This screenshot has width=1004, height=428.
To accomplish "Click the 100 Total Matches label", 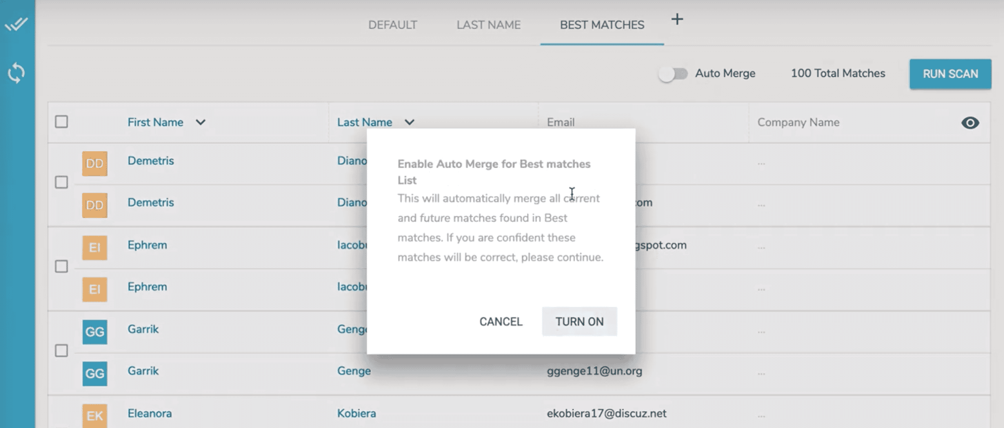I will (838, 73).
